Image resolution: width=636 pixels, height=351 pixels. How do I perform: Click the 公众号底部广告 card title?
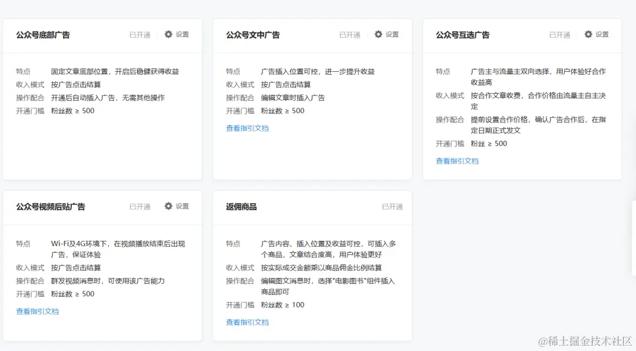pos(43,35)
